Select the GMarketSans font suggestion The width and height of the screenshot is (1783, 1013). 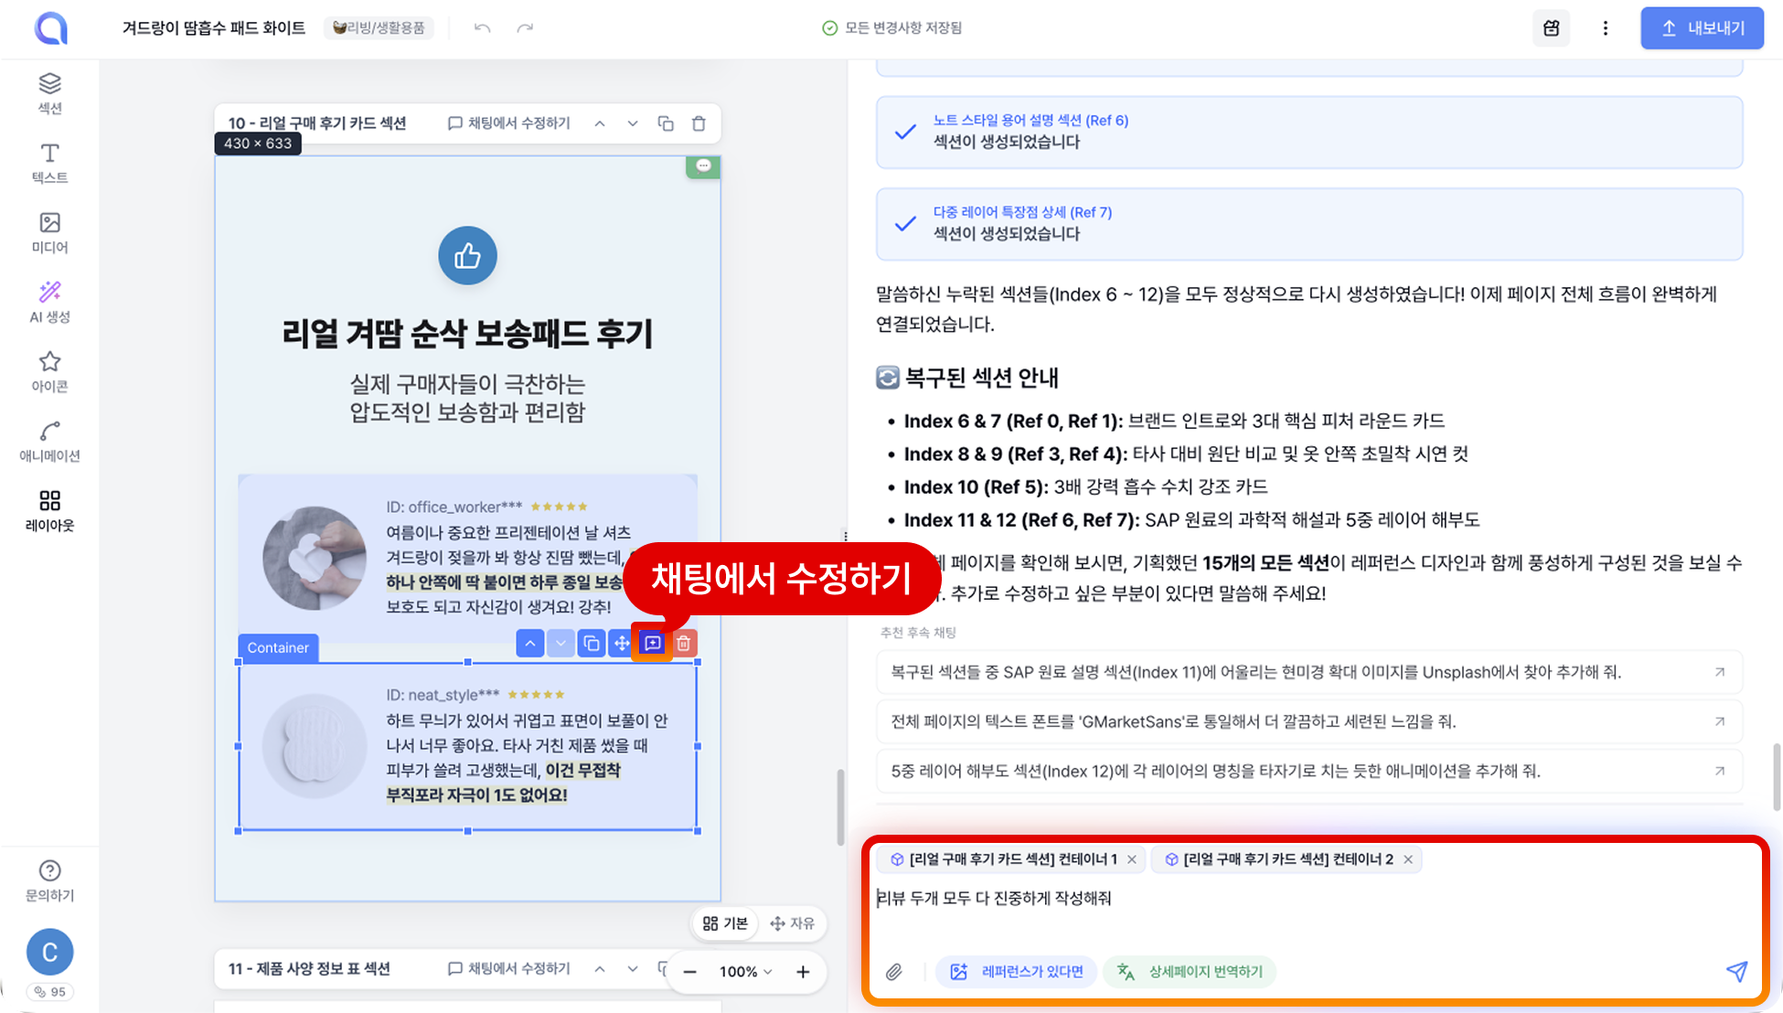point(1309,722)
